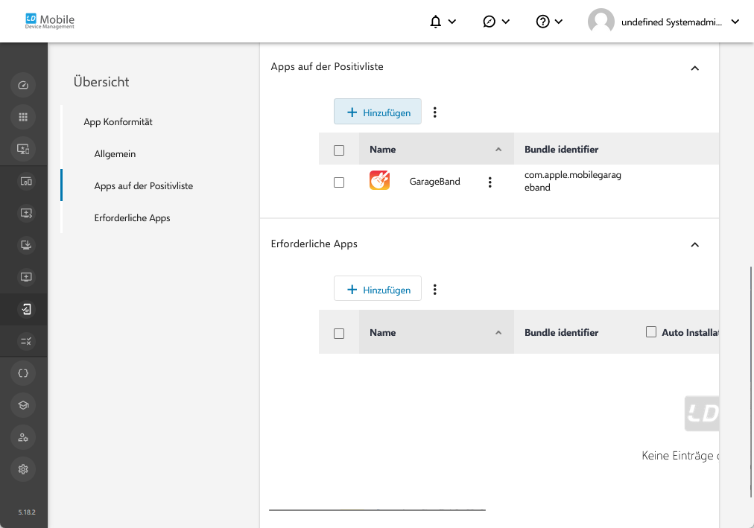
Task: Open the compass navigation menu icon
Action: (489, 22)
